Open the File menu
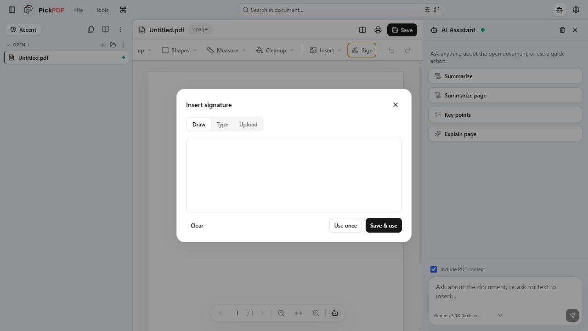The width and height of the screenshot is (588, 331). tap(79, 10)
